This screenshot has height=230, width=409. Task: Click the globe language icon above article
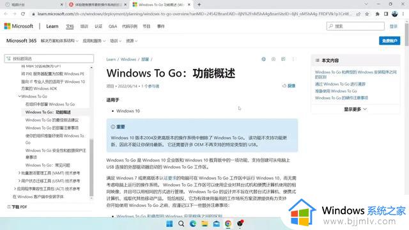tap(264, 59)
